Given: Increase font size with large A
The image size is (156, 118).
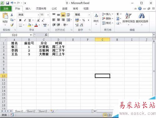Looking at the screenshot, I should 38,20.
